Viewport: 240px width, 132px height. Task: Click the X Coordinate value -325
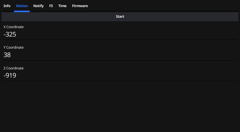10,34
